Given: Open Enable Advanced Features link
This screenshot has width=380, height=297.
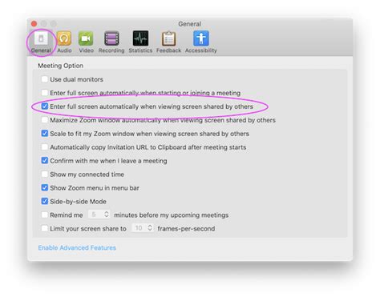Looking at the screenshot, I should pos(77,248).
